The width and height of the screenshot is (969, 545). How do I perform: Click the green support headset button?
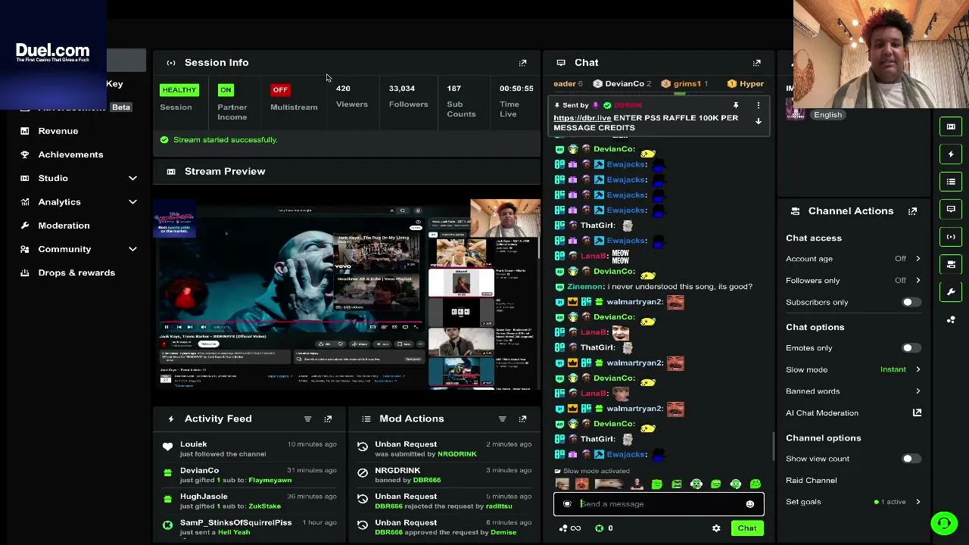pos(944,523)
